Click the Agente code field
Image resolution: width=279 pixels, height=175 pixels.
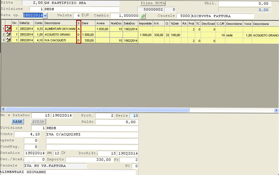click(x=31, y=141)
